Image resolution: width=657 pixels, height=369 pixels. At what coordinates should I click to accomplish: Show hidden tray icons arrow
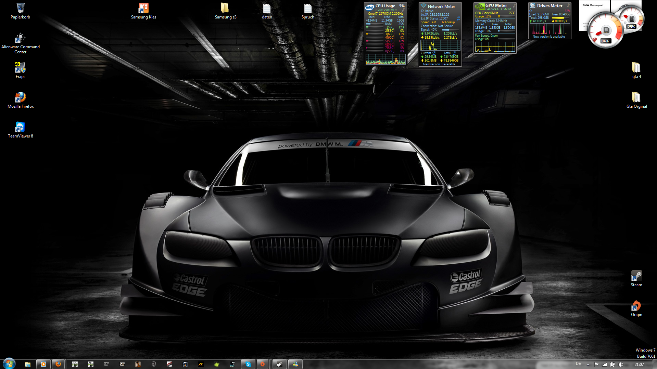(x=588, y=365)
